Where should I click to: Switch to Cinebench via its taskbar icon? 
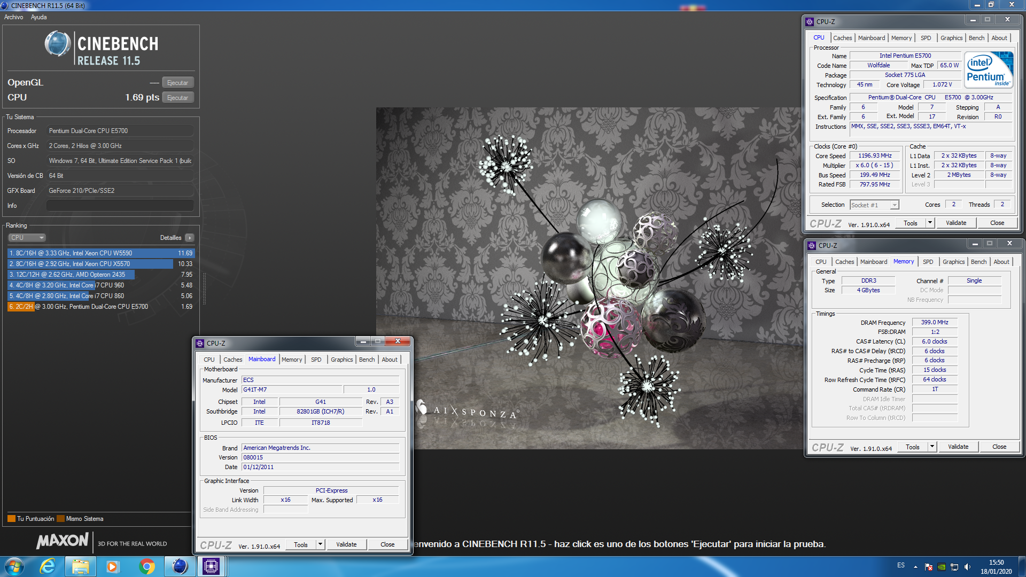(180, 566)
